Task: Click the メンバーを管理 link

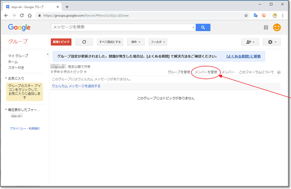Action: 206,72
